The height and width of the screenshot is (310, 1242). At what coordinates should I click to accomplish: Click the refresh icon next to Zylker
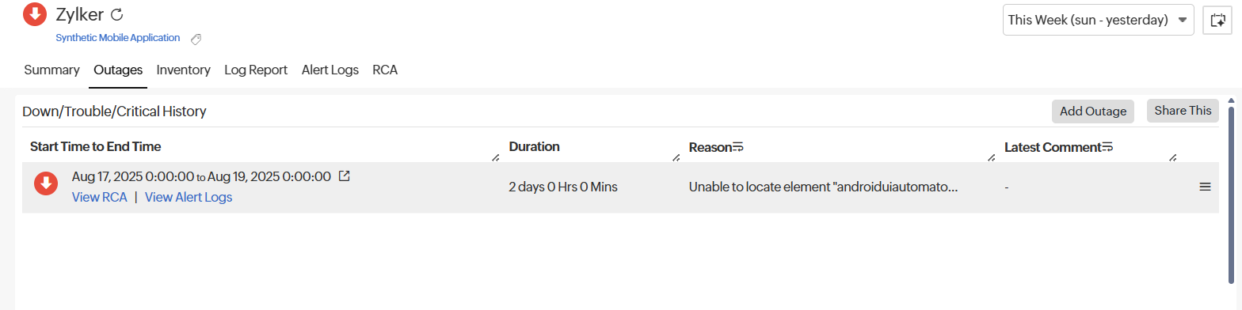click(x=117, y=14)
